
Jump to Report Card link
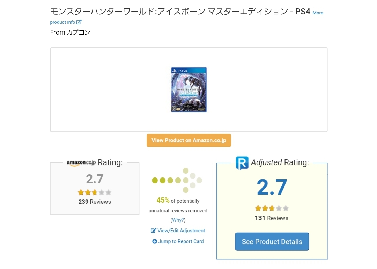(x=181, y=241)
